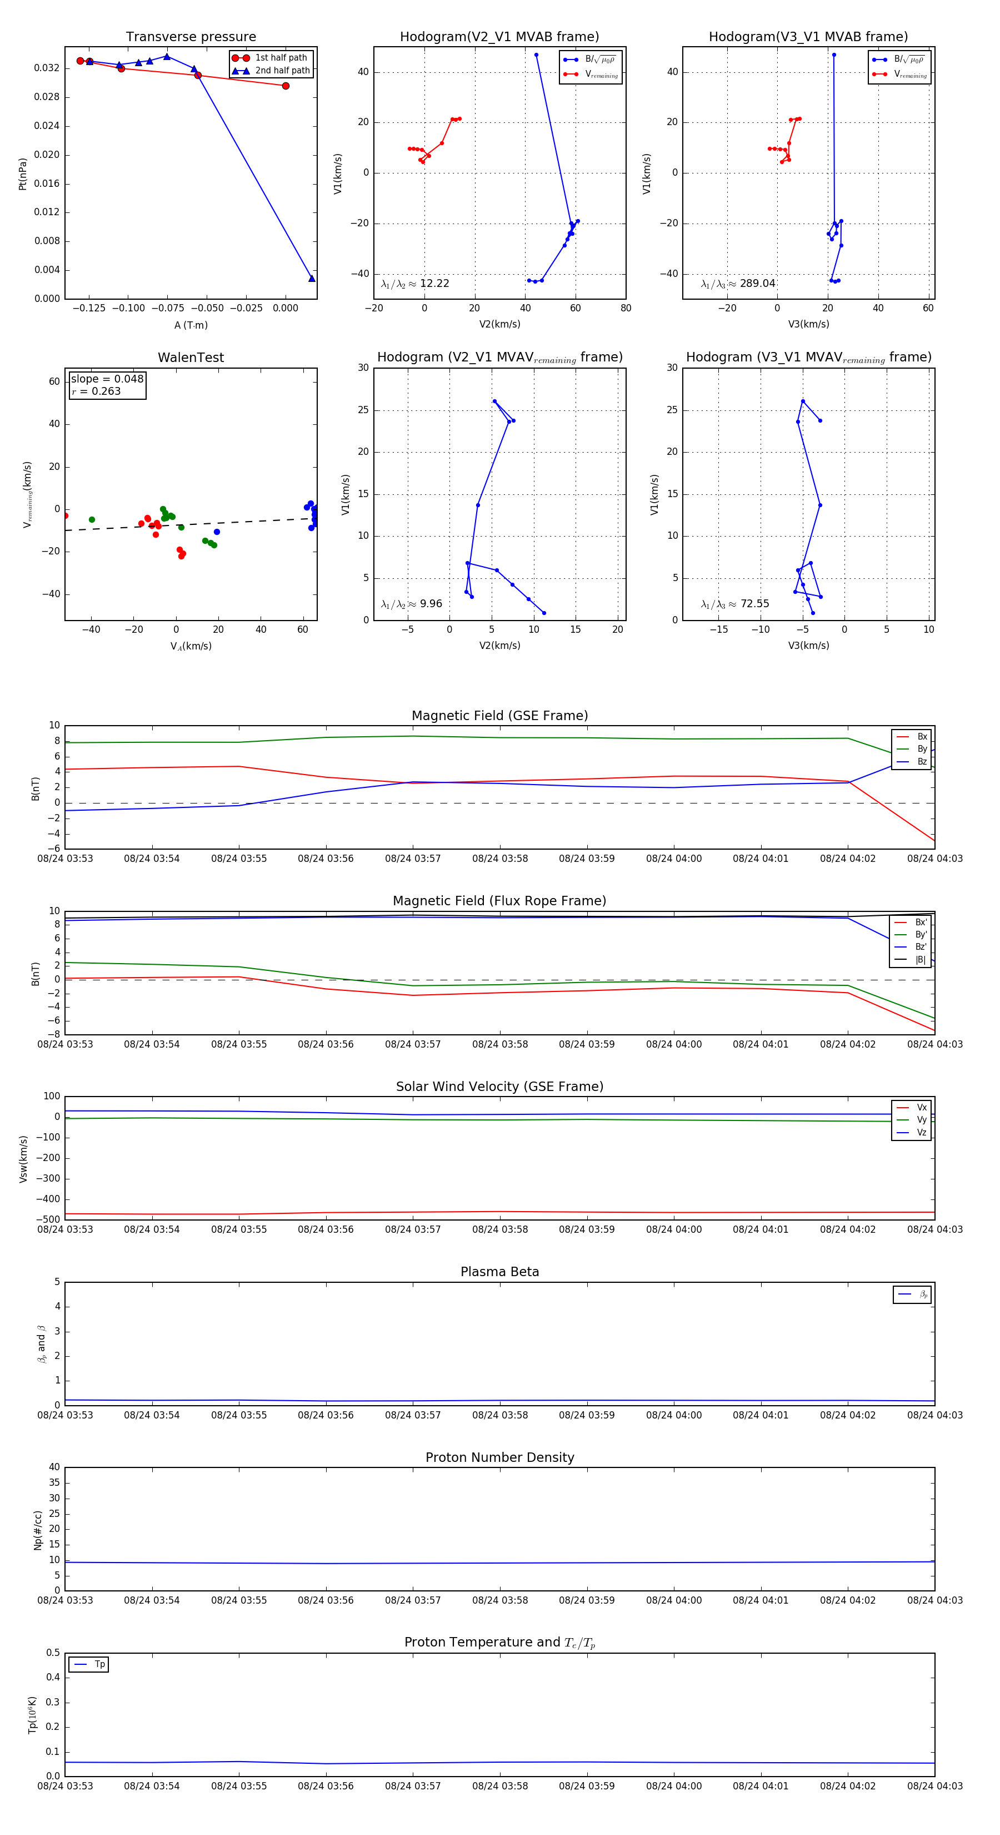The image size is (1000, 1835).
Task: Click the 'Np(#/cc)' y-axis label
Action: [x=38, y=1529]
